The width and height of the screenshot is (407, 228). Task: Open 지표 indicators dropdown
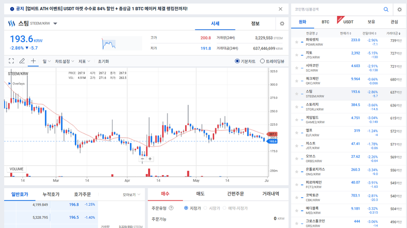84,61
